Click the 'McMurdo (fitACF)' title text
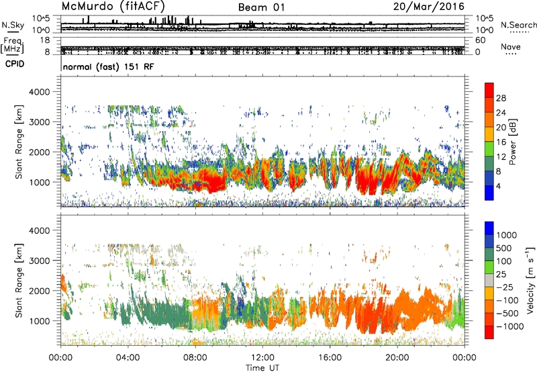Image resolution: width=537 pixels, height=372 pixels. tap(113, 6)
